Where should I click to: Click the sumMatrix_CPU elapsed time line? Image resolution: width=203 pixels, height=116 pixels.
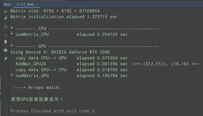click(69, 34)
